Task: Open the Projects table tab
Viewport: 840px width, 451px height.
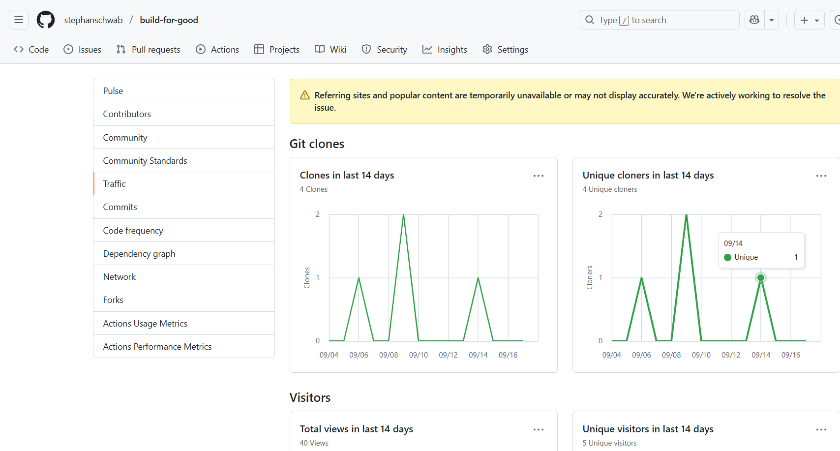Action: 277,50
